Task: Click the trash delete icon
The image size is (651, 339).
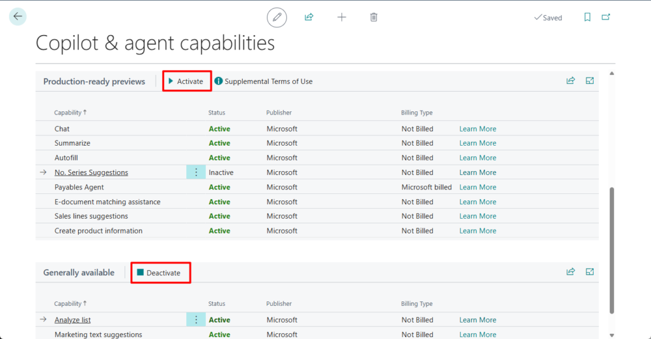Action: pyautogui.click(x=374, y=17)
